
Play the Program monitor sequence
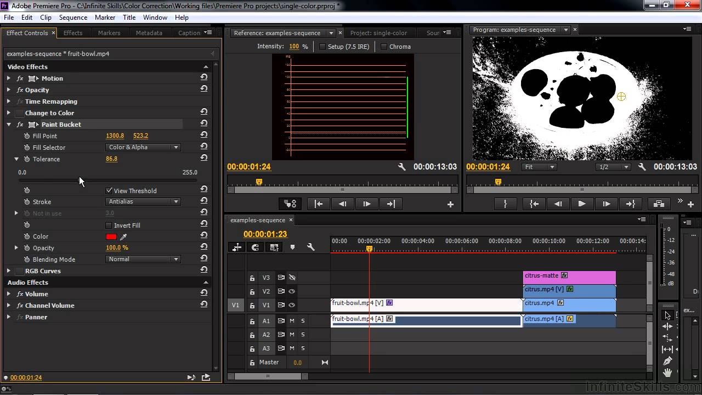pyautogui.click(x=581, y=204)
